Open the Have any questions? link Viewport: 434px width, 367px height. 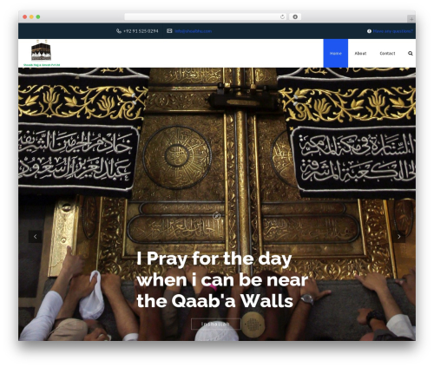point(393,31)
